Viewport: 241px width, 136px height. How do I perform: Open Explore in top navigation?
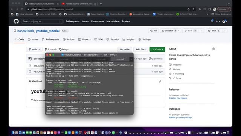click(126, 22)
